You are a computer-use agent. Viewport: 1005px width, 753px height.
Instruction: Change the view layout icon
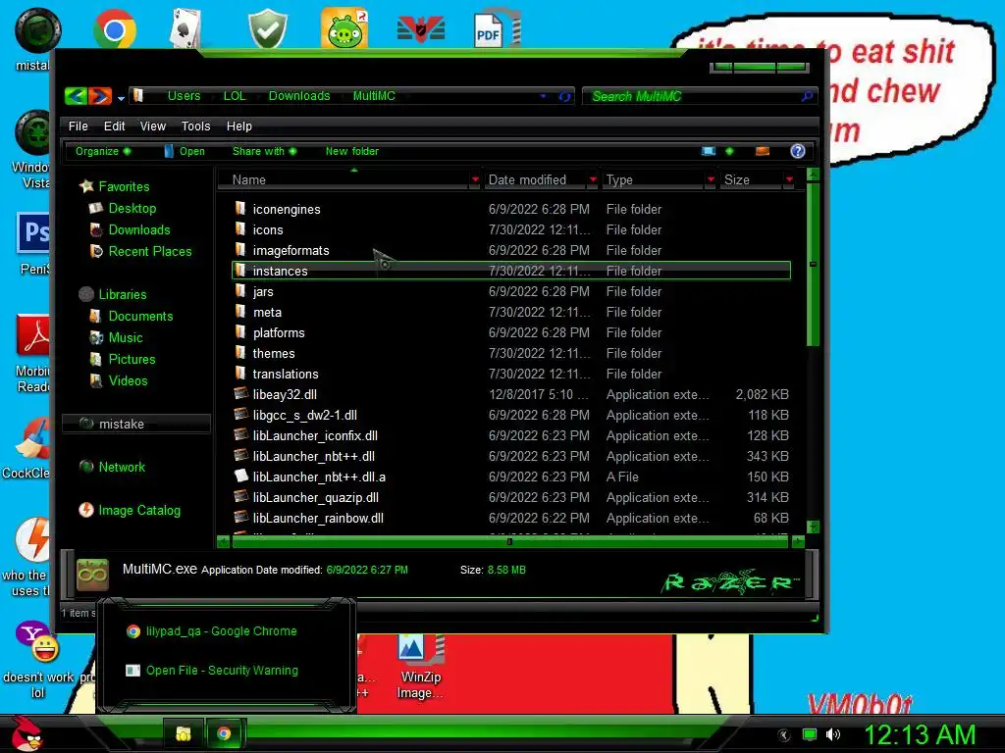(709, 151)
